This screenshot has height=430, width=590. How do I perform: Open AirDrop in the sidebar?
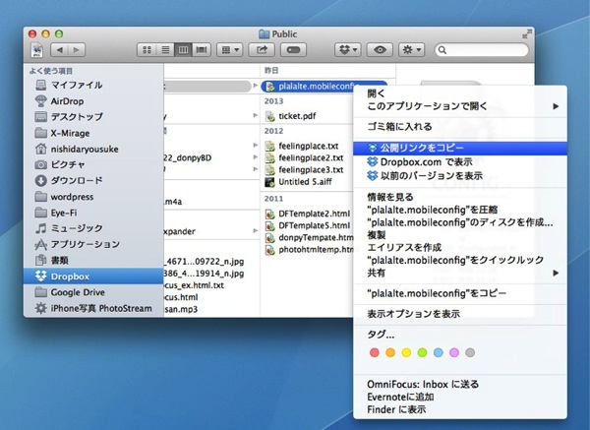93,101
